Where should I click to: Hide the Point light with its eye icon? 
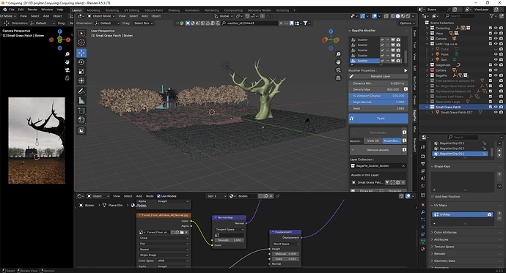[496, 54]
